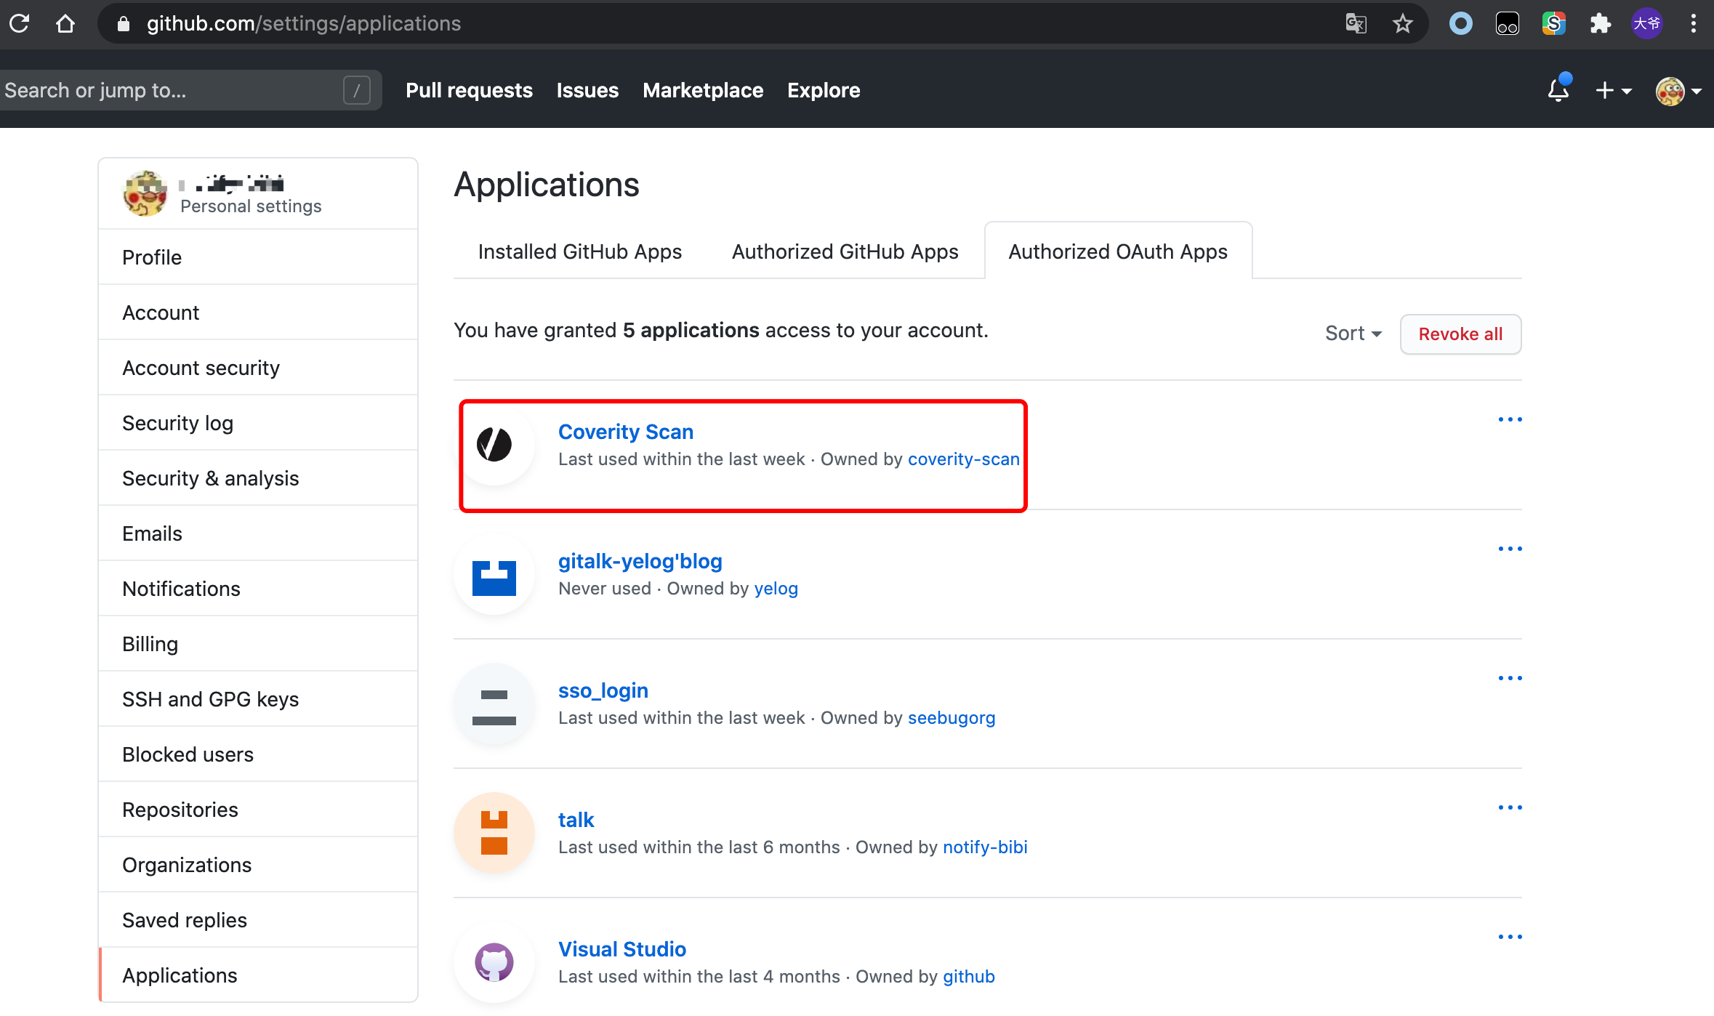Bookmark this page with the star icon

(x=1403, y=24)
